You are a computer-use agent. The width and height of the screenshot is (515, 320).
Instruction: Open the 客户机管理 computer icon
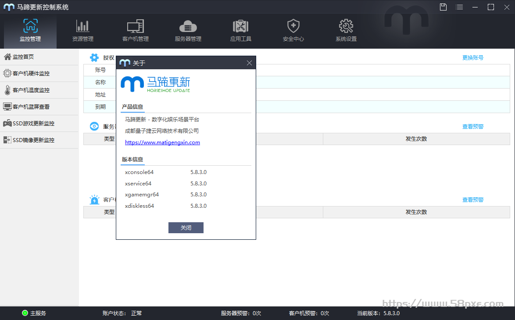[135, 26]
